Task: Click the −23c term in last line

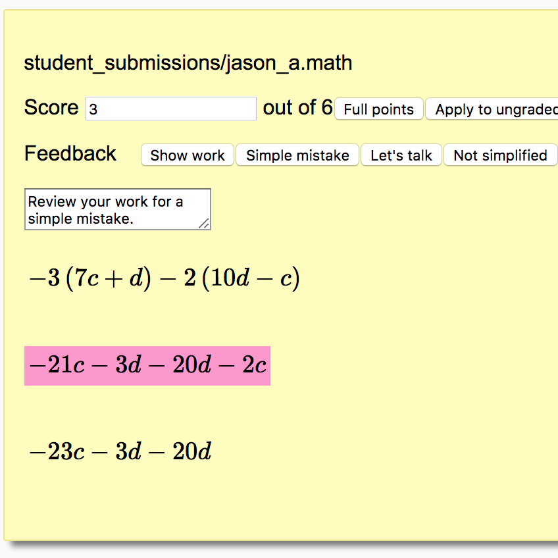Action: [57, 451]
